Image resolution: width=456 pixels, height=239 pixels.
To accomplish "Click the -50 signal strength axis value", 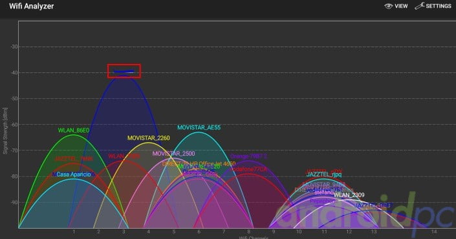I will (x=14, y=99).
